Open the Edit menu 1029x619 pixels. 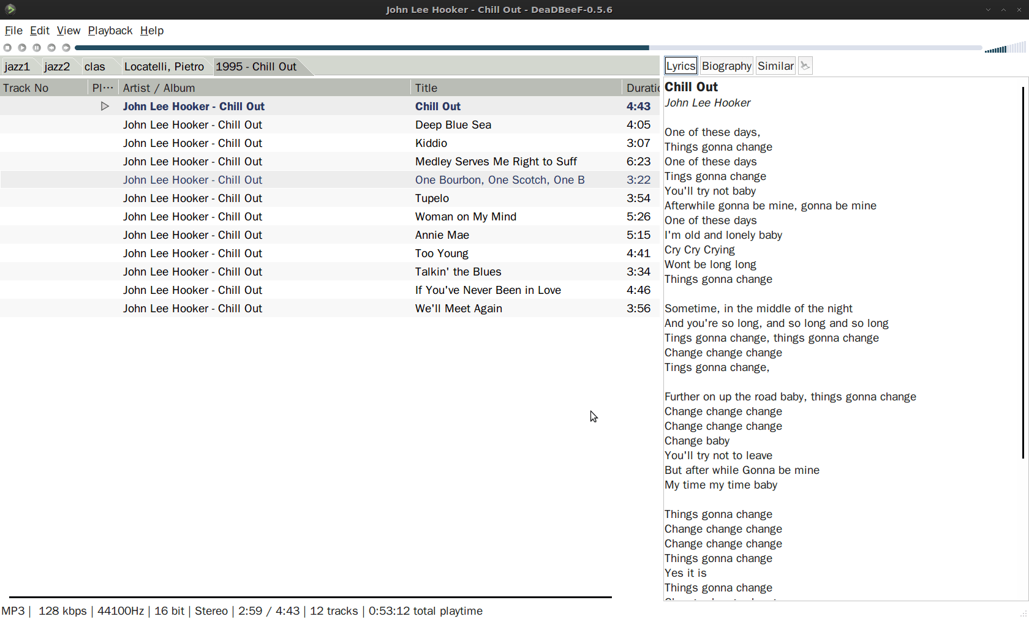[40, 31]
